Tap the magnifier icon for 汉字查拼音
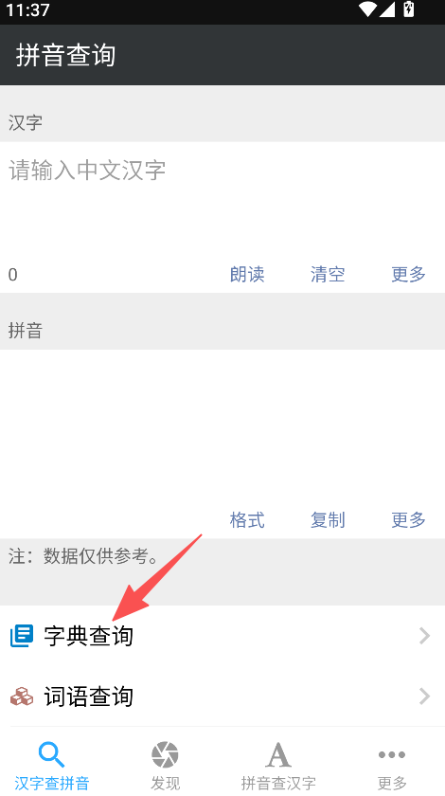445x796 pixels. pyautogui.click(x=52, y=754)
